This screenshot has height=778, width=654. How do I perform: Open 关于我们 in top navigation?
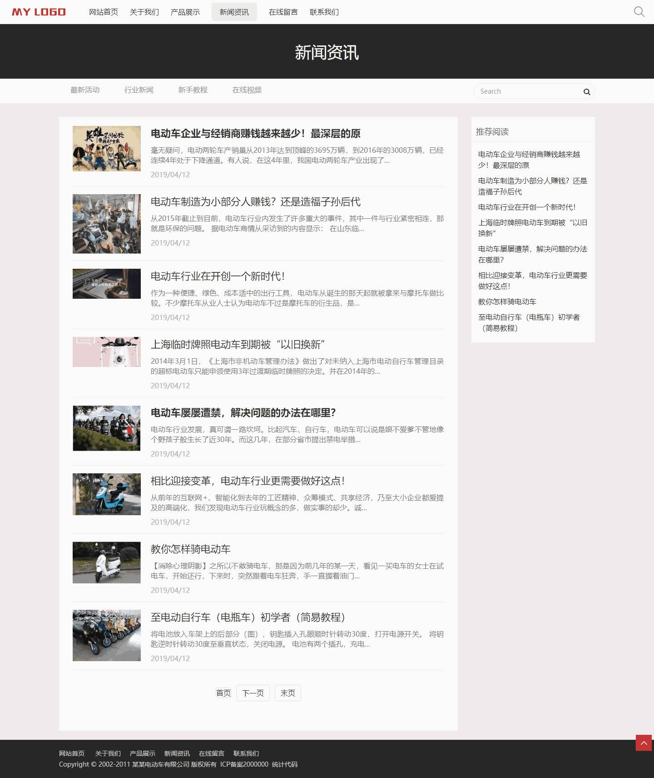click(x=144, y=12)
